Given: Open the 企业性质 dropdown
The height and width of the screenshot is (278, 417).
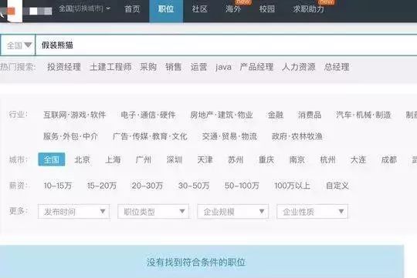Looking at the screenshot, I should click(x=312, y=212).
